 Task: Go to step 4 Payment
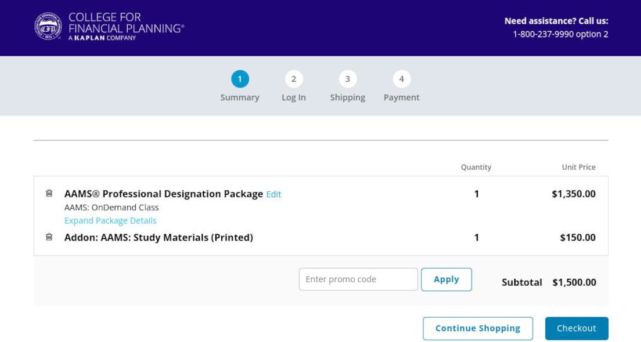tap(401, 79)
